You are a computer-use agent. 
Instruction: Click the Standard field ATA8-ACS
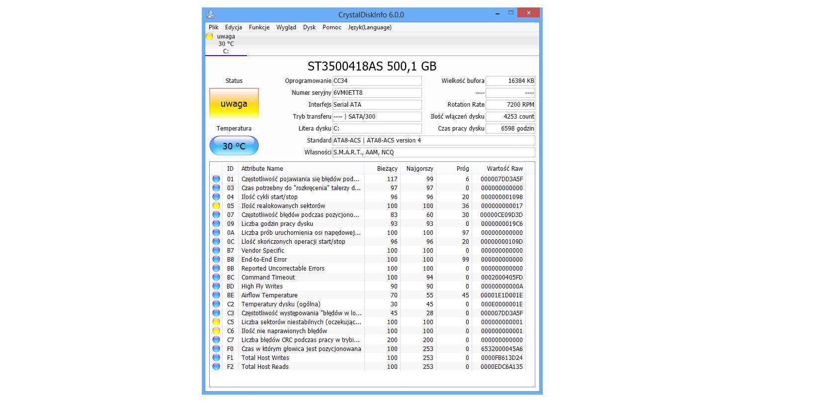click(x=433, y=140)
